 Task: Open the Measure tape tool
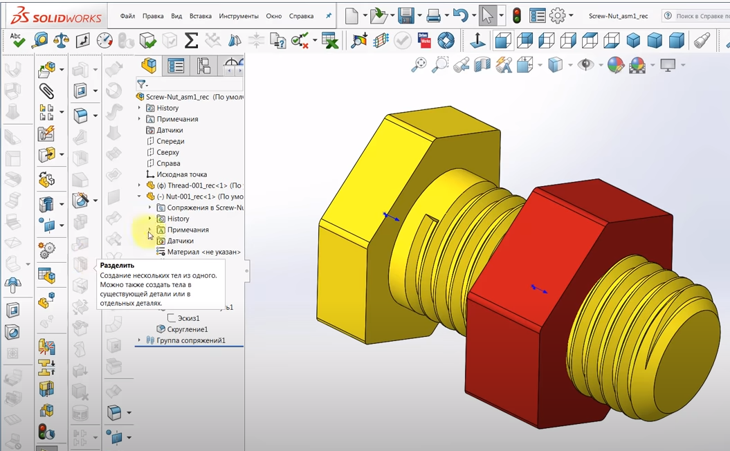(x=39, y=40)
